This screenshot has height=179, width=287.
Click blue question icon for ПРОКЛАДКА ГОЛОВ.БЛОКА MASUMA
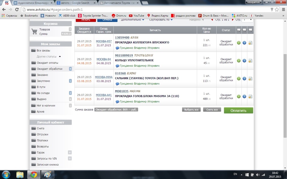[244, 96]
